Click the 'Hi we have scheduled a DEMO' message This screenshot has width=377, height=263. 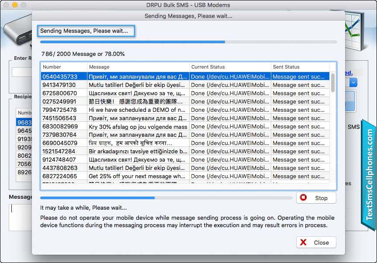pos(137,110)
